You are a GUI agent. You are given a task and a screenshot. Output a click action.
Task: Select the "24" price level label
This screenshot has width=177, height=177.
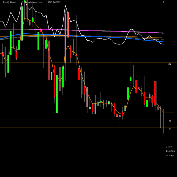click(170, 64)
